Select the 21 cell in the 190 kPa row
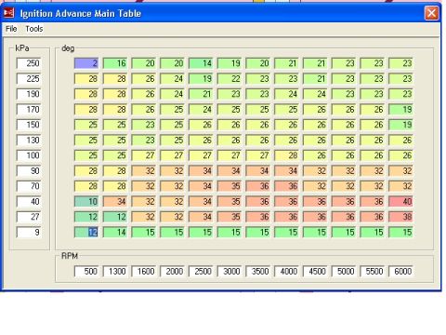 click(x=201, y=94)
